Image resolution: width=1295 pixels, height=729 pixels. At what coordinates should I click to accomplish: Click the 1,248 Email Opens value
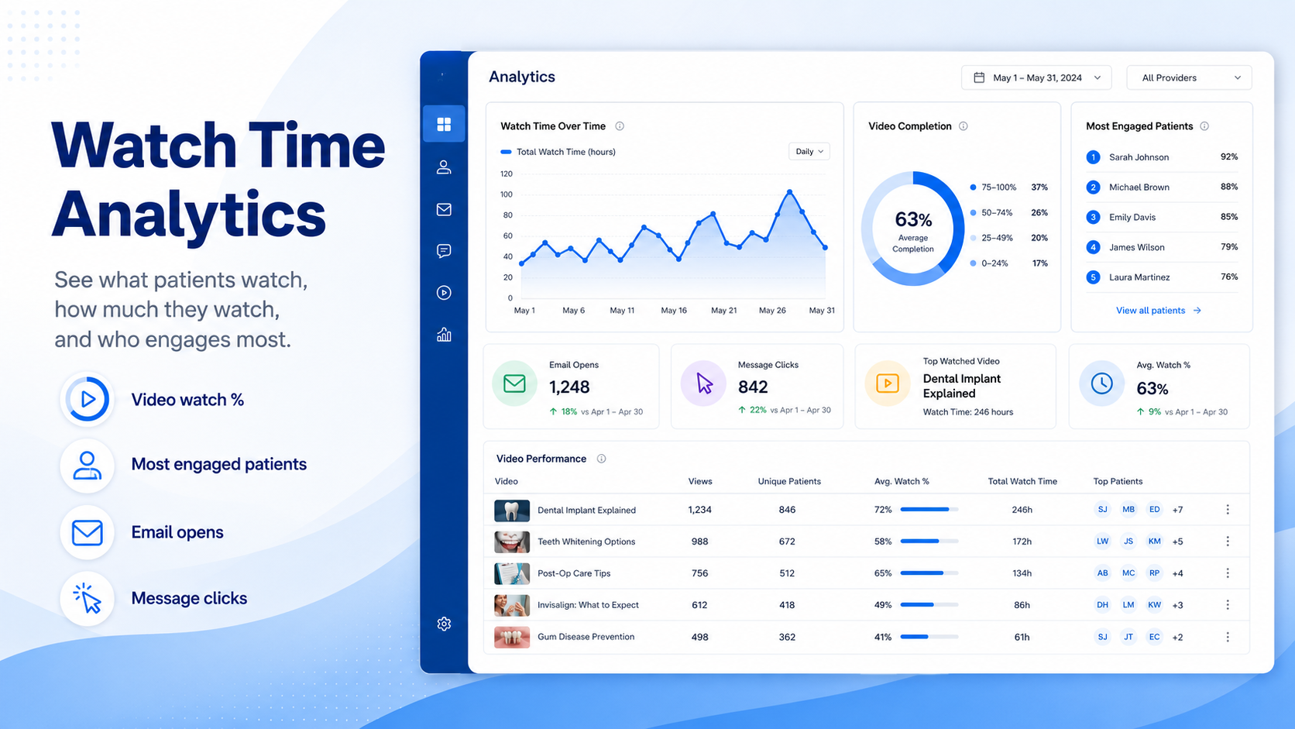569,387
